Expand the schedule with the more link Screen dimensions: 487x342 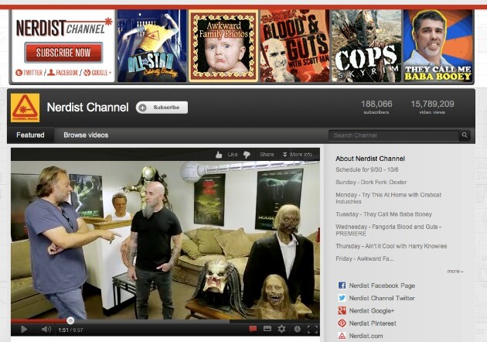pyautogui.click(x=455, y=271)
